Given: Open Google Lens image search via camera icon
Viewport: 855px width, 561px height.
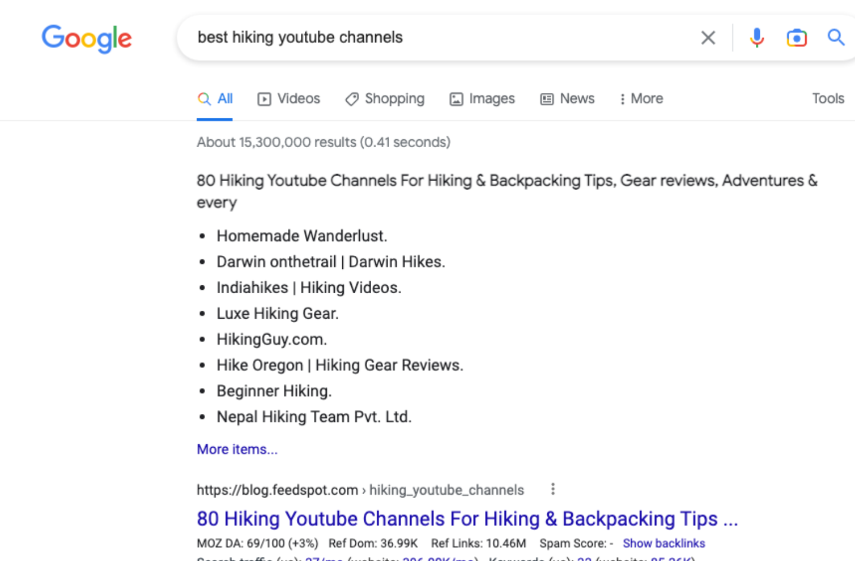Looking at the screenshot, I should click(796, 38).
